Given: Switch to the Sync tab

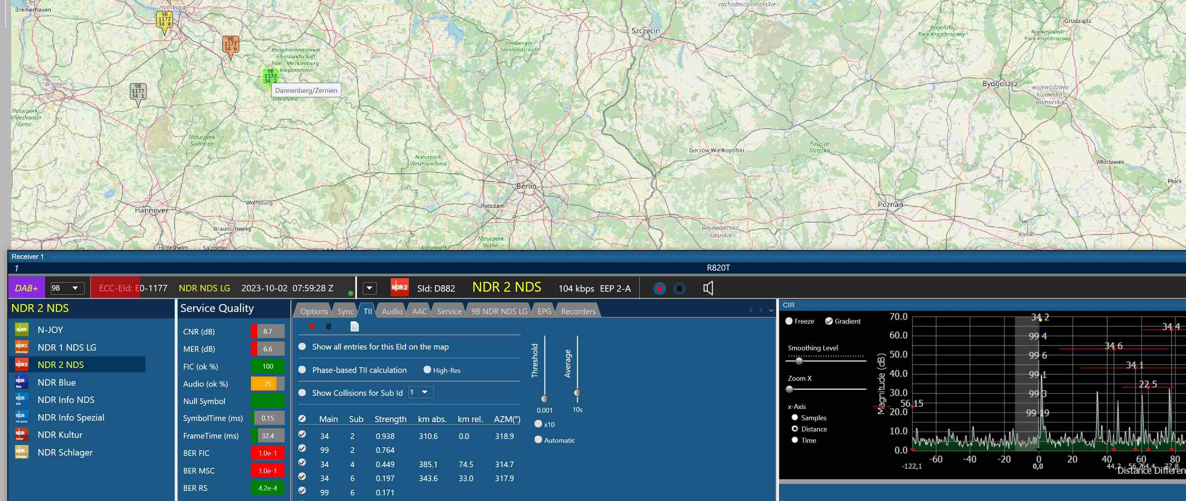Looking at the screenshot, I should tap(345, 311).
